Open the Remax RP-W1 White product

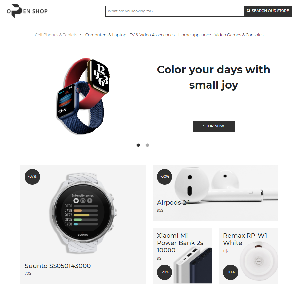click(x=245, y=239)
